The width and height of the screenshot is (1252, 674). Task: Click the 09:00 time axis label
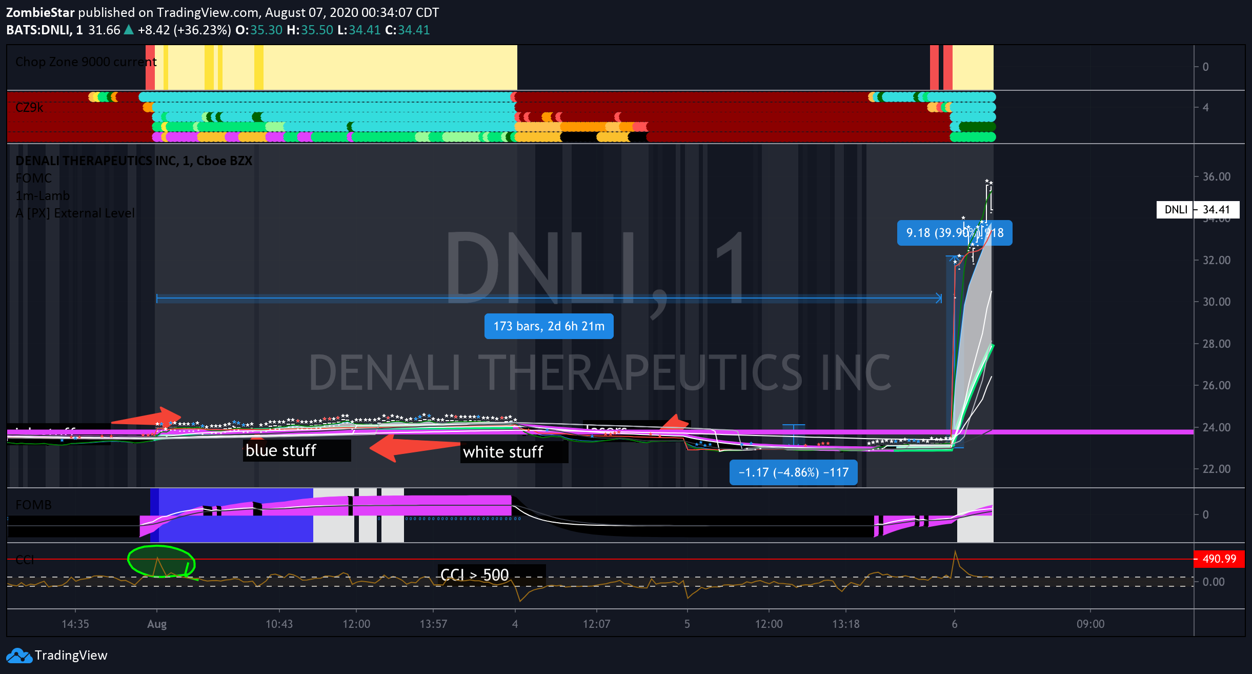(1091, 624)
